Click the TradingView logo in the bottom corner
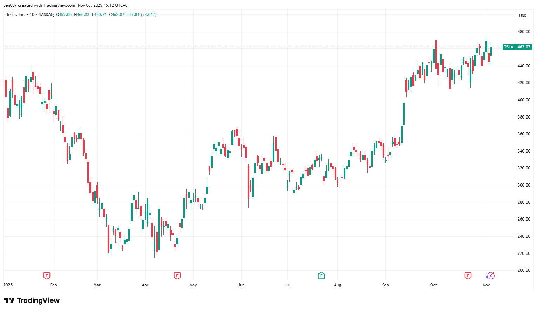Image resolution: width=537 pixels, height=311 pixels. 32,300
